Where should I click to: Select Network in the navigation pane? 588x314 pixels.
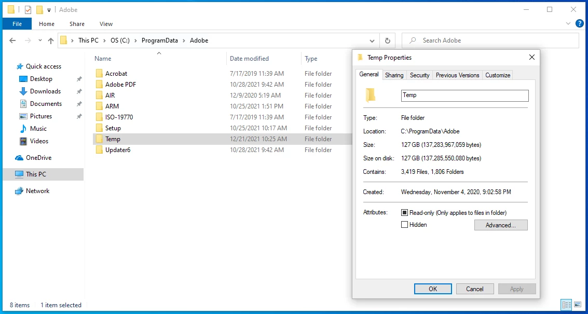tap(37, 190)
